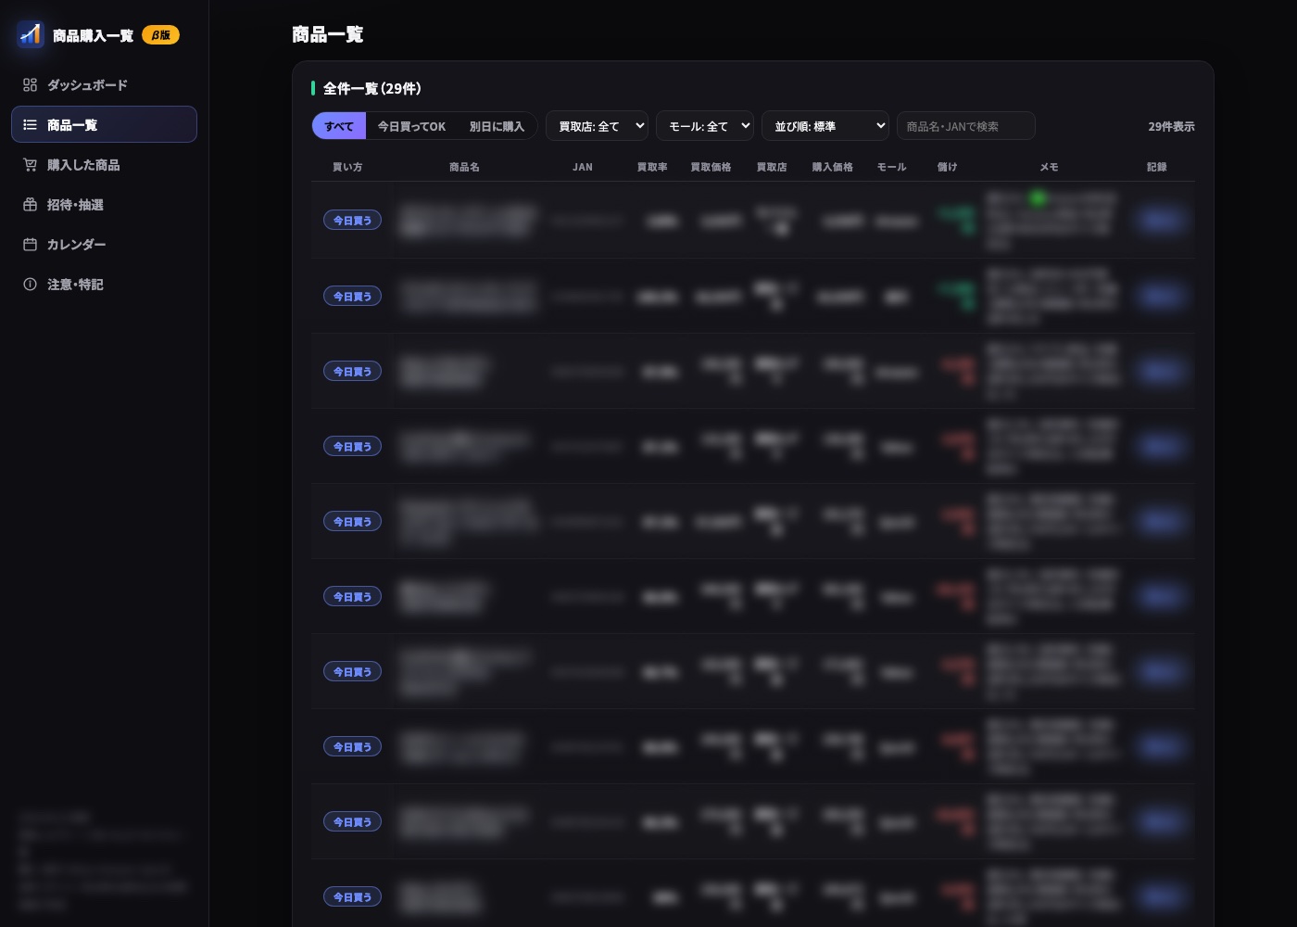Switch to the 今日買ってOK tab
The width and height of the screenshot is (1297, 927).
pos(411,126)
